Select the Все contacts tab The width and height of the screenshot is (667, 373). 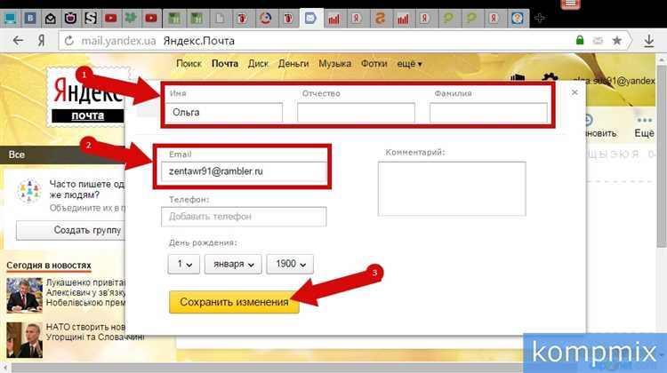(x=17, y=155)
